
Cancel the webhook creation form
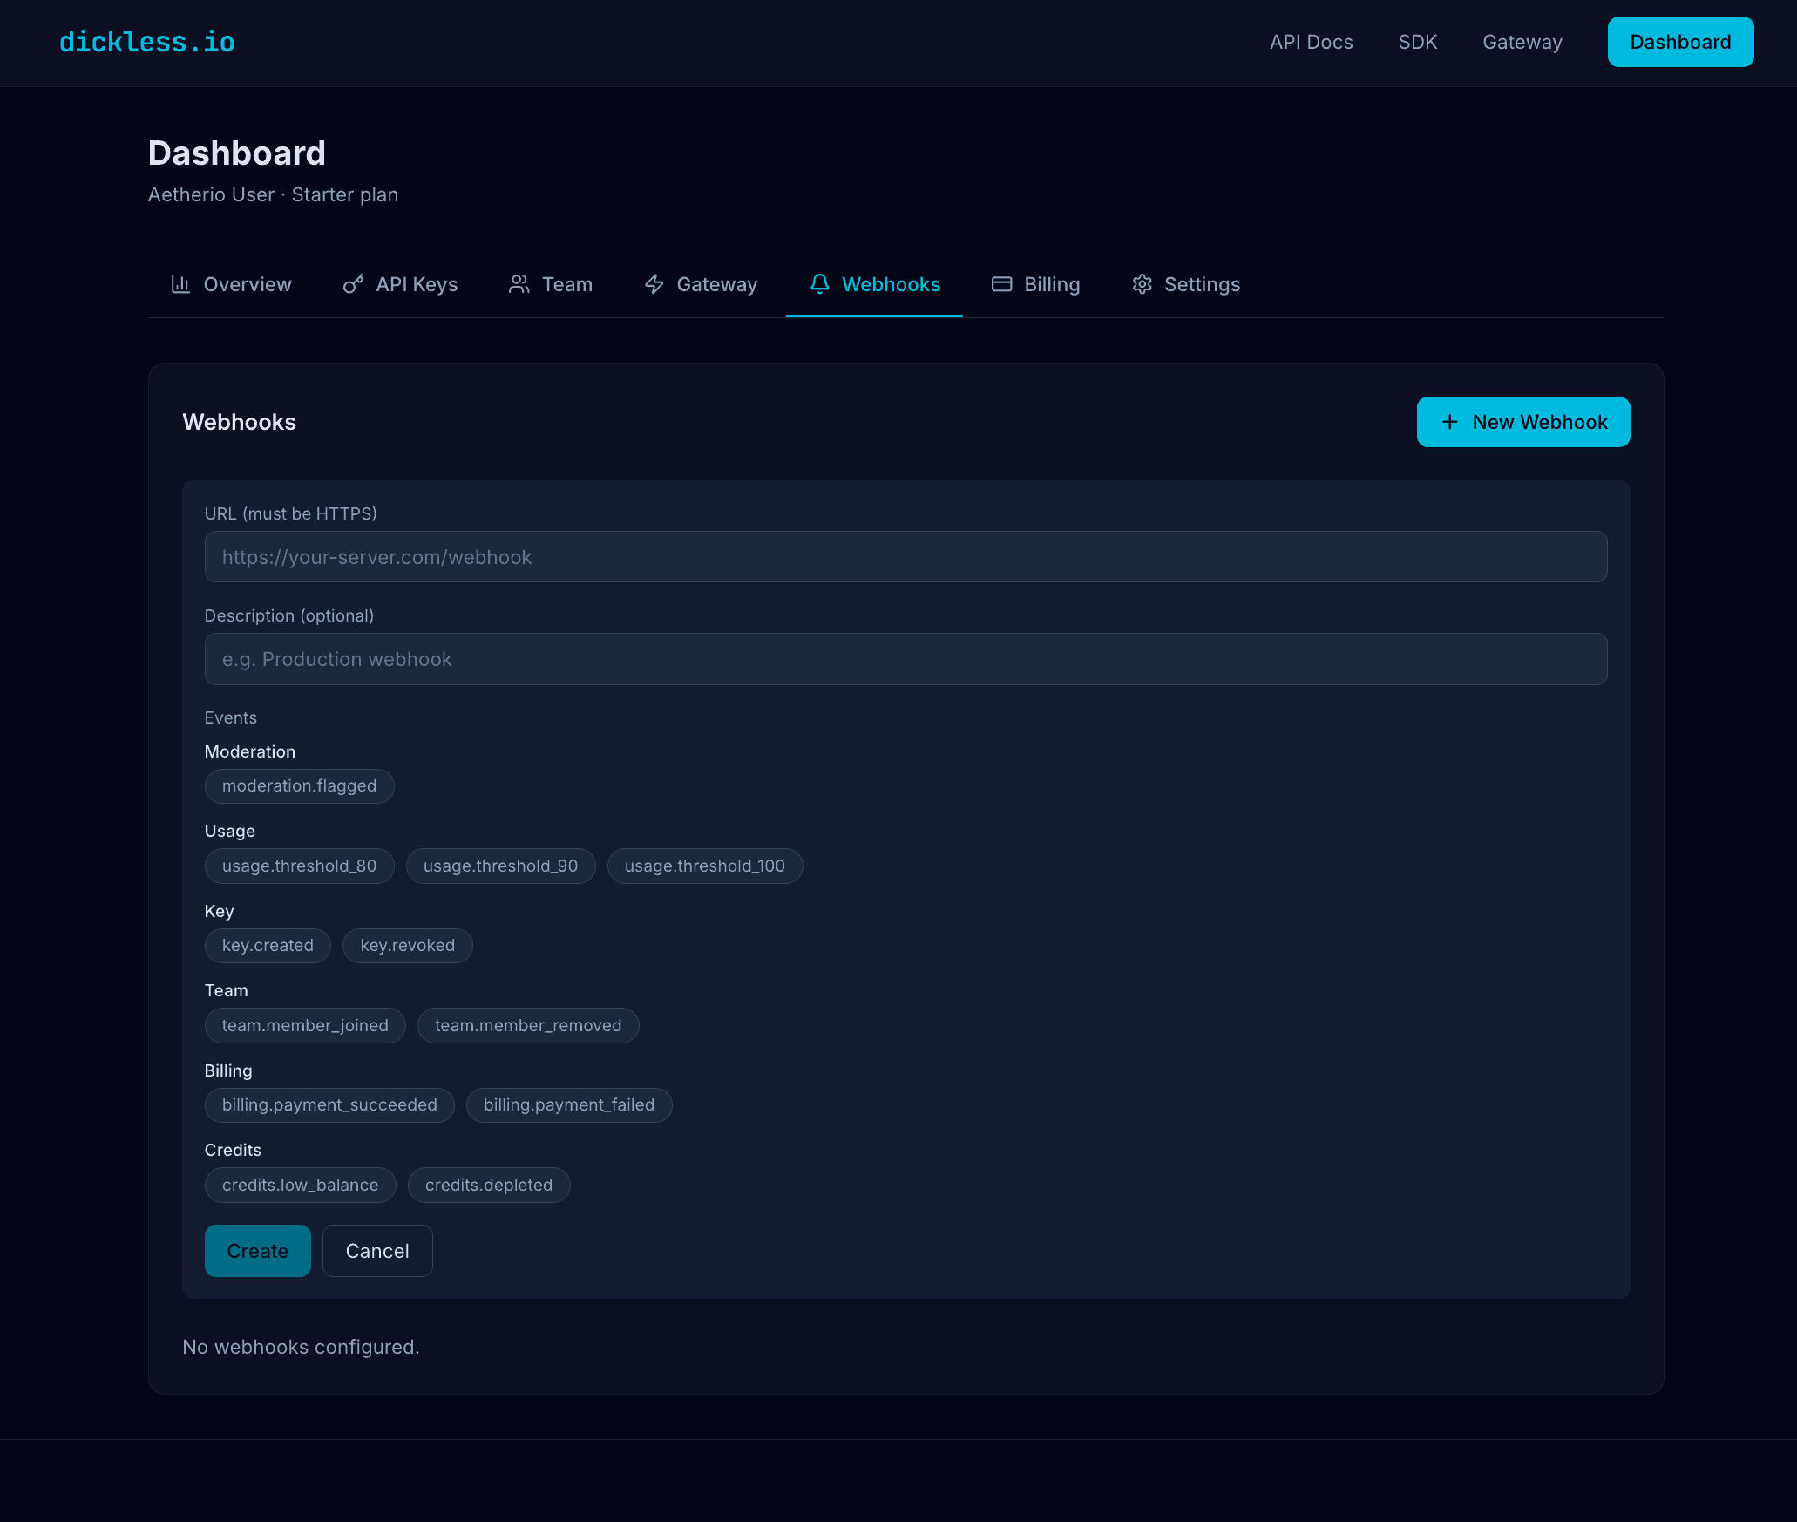pos(377,1250)
